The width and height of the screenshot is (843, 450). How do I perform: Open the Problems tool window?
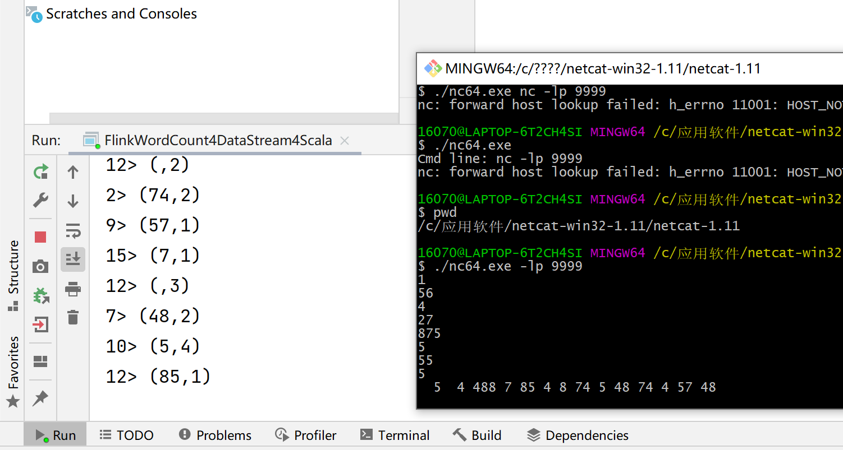coord(215,435)
